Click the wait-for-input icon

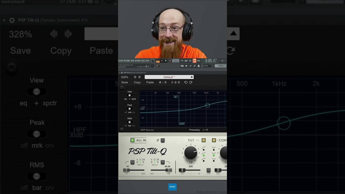pos(186,61)
